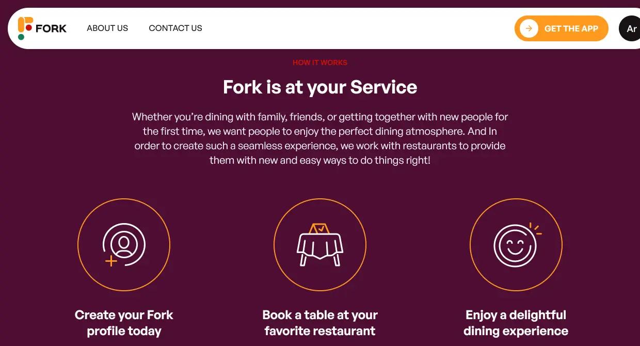
Task: Select Book a table at your favorite restaurant
Action: click(x=320, y=323)
